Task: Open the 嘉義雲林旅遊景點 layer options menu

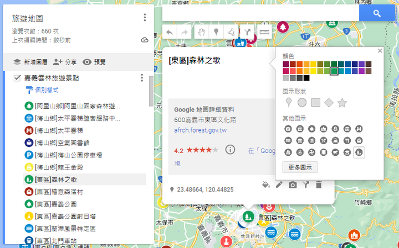Action: point(142,78)
